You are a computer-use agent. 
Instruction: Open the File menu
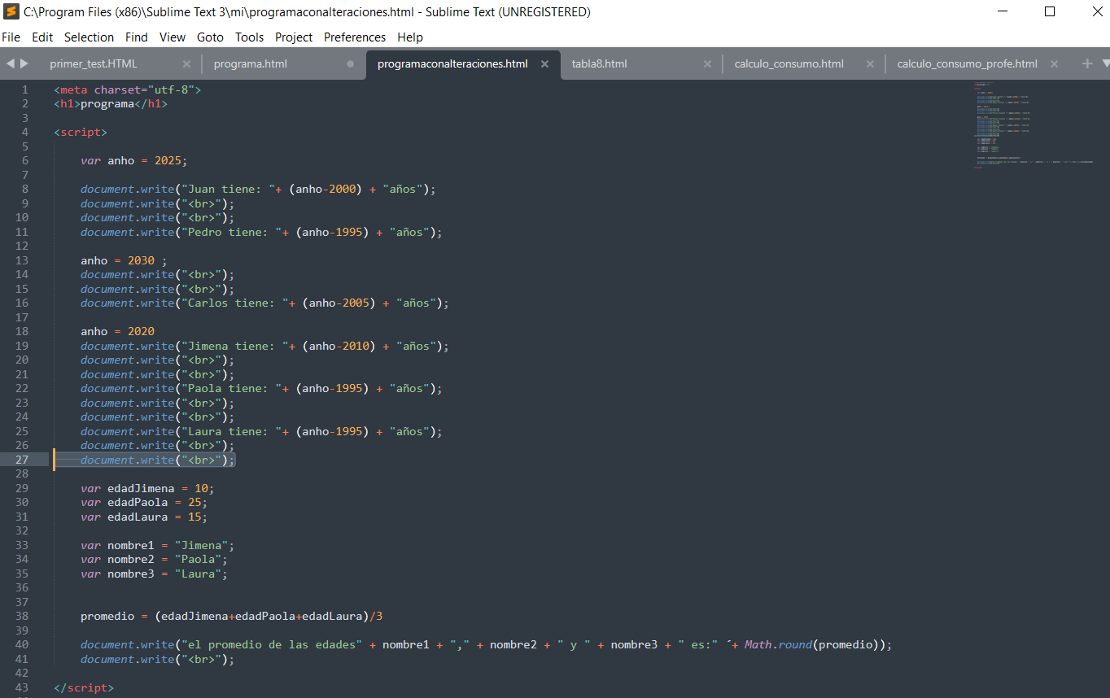(x=11, y=37)
